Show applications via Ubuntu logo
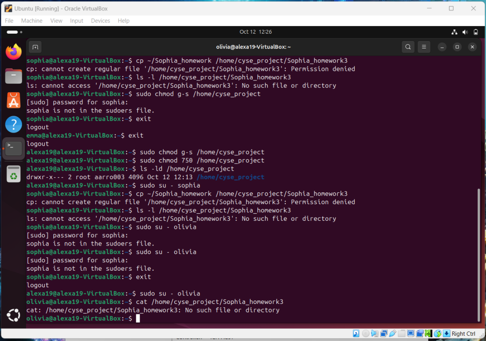The height and width of the screenshot is (341, 486). (x=14, y=315)
